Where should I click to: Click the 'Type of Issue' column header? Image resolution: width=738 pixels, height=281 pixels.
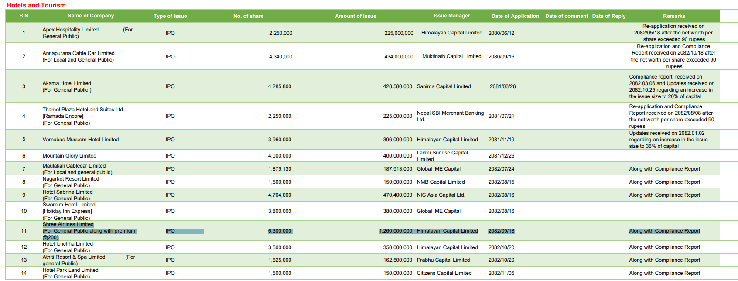coord(170,16)
